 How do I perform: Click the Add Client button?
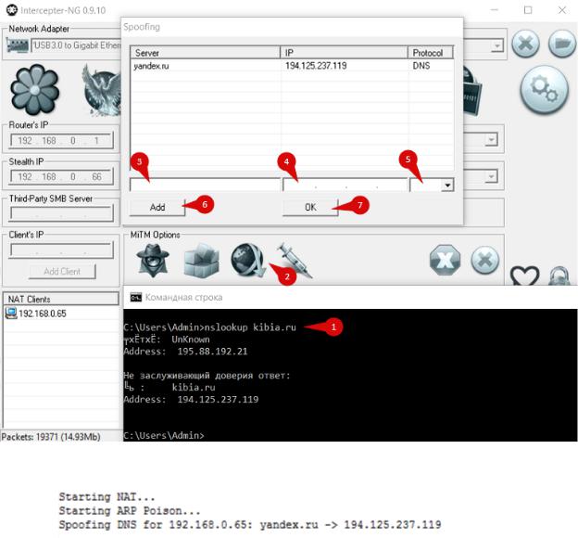[62, 272]
